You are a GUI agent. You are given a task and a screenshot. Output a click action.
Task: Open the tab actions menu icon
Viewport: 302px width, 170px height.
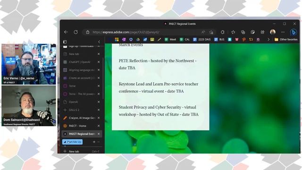[65, 42]
